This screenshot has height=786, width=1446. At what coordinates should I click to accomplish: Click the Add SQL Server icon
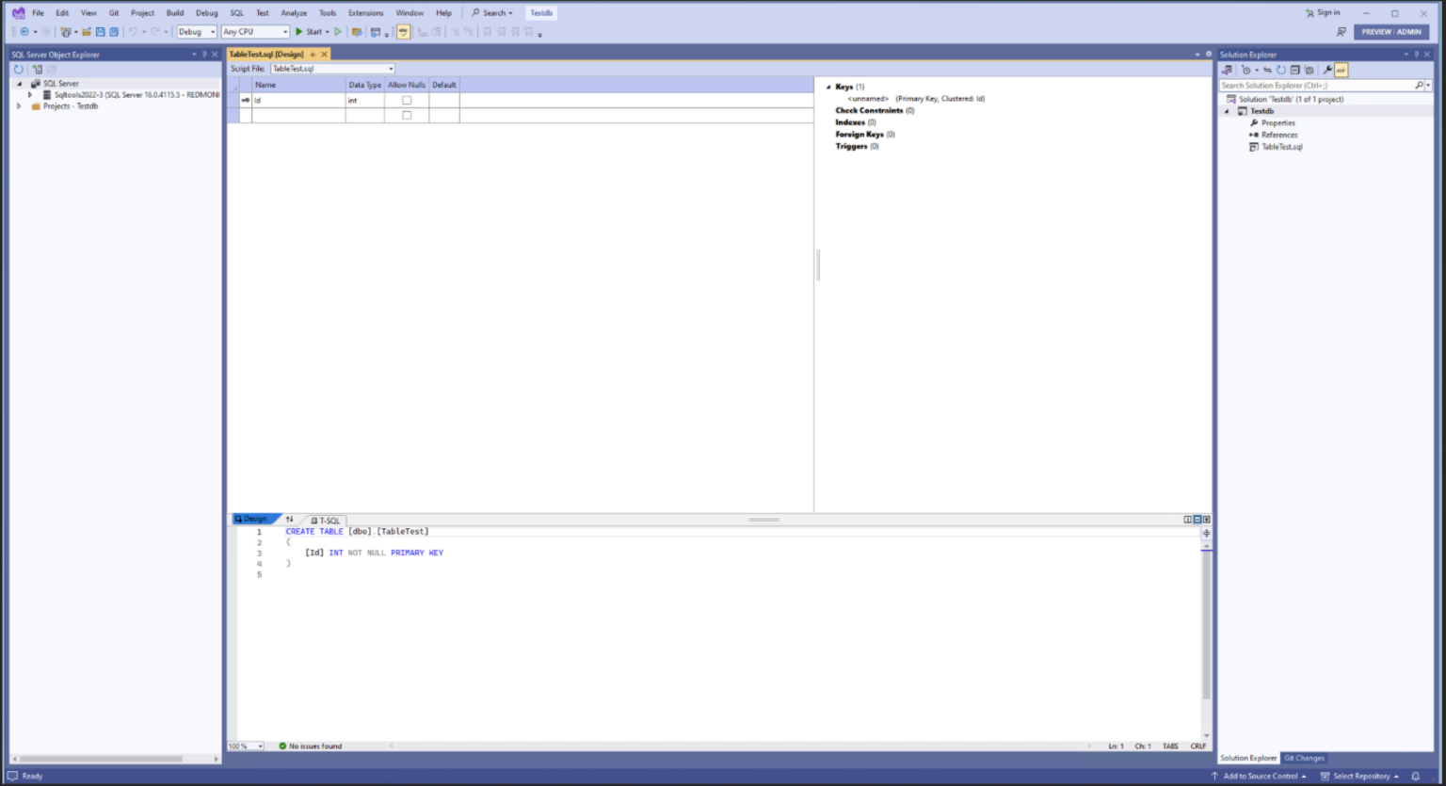38,69
